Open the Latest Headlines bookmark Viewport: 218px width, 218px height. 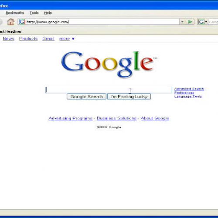tap(11, 31)
